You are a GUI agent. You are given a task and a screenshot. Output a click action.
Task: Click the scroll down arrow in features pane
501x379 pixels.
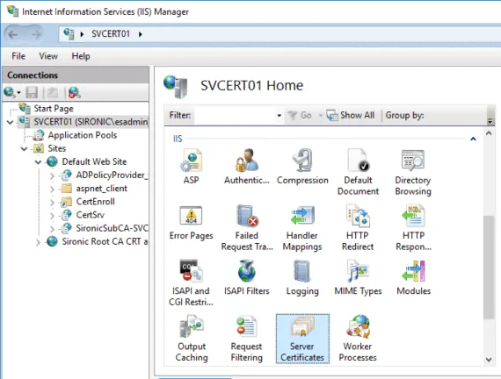click(489, 359)
